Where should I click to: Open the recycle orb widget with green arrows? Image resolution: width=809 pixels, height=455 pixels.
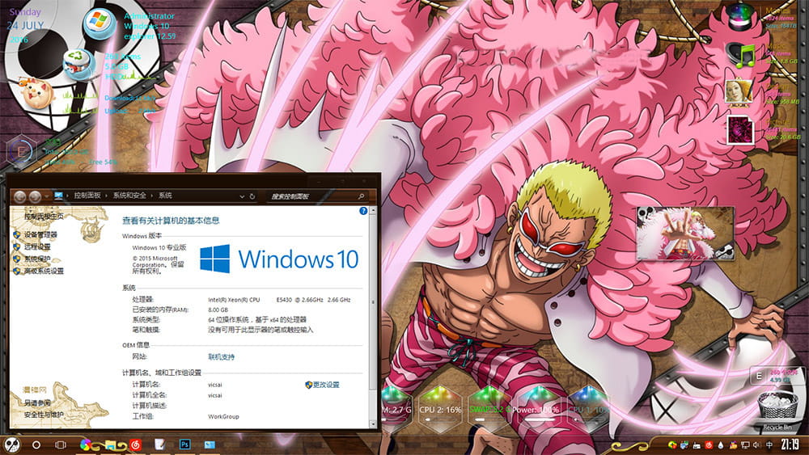(78, 63)
